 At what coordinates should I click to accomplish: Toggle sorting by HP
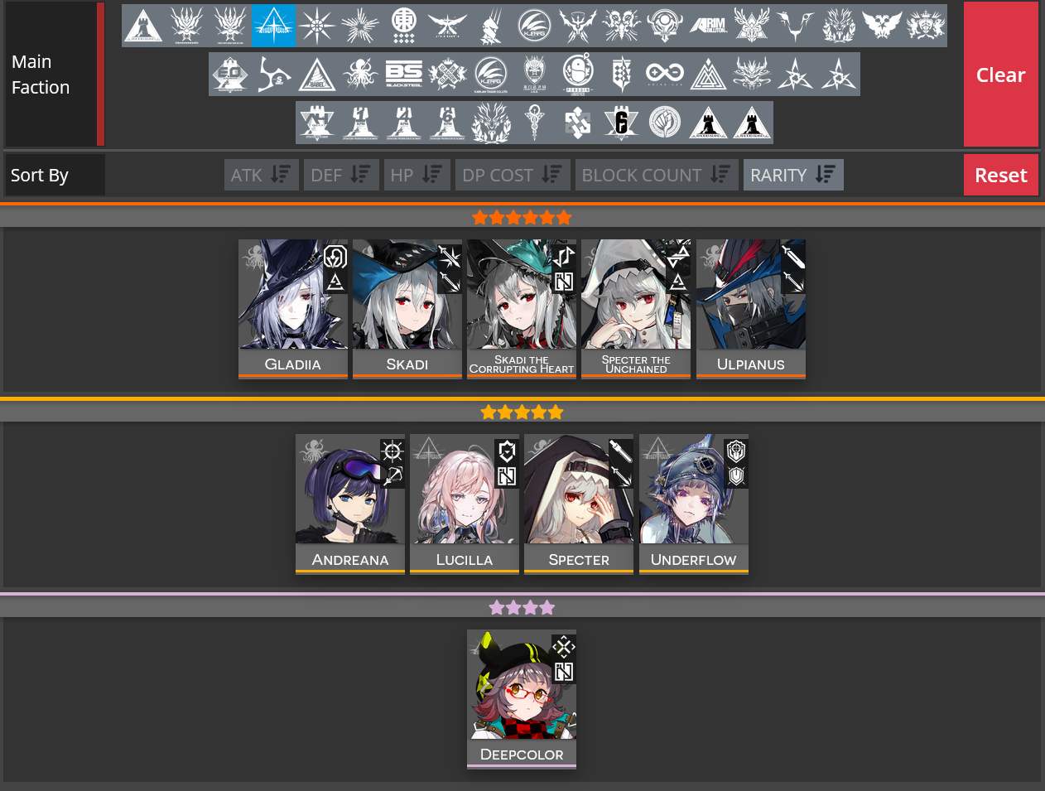point(417,175)
